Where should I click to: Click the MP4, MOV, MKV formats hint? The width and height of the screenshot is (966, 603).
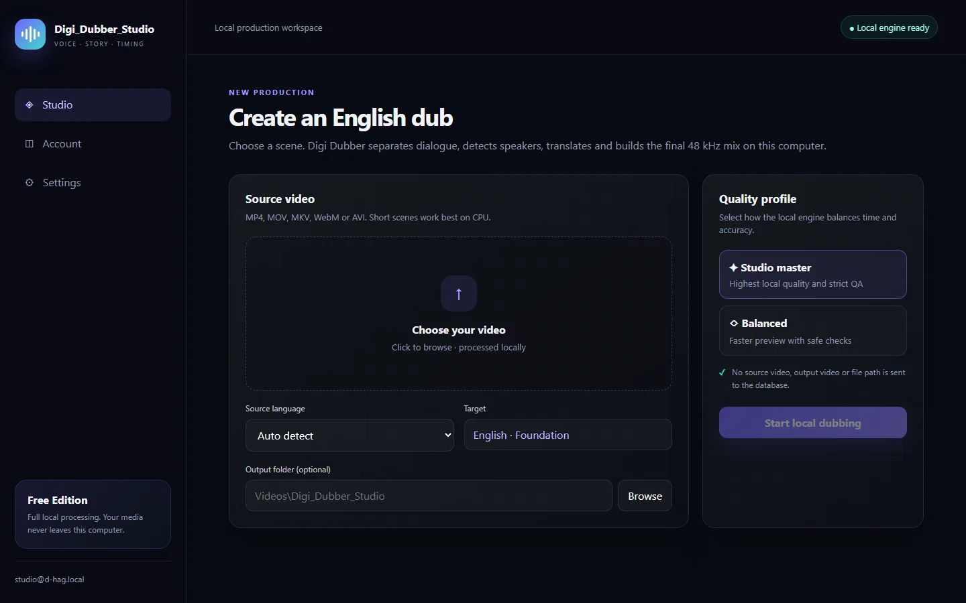(x=368, y=218)
